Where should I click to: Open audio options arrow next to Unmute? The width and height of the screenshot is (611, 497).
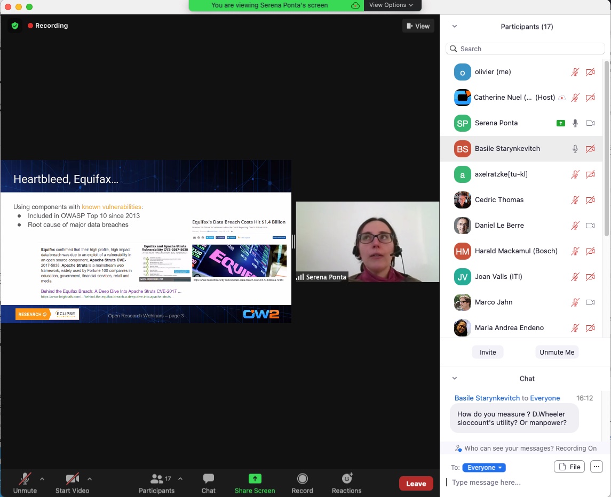42,479
